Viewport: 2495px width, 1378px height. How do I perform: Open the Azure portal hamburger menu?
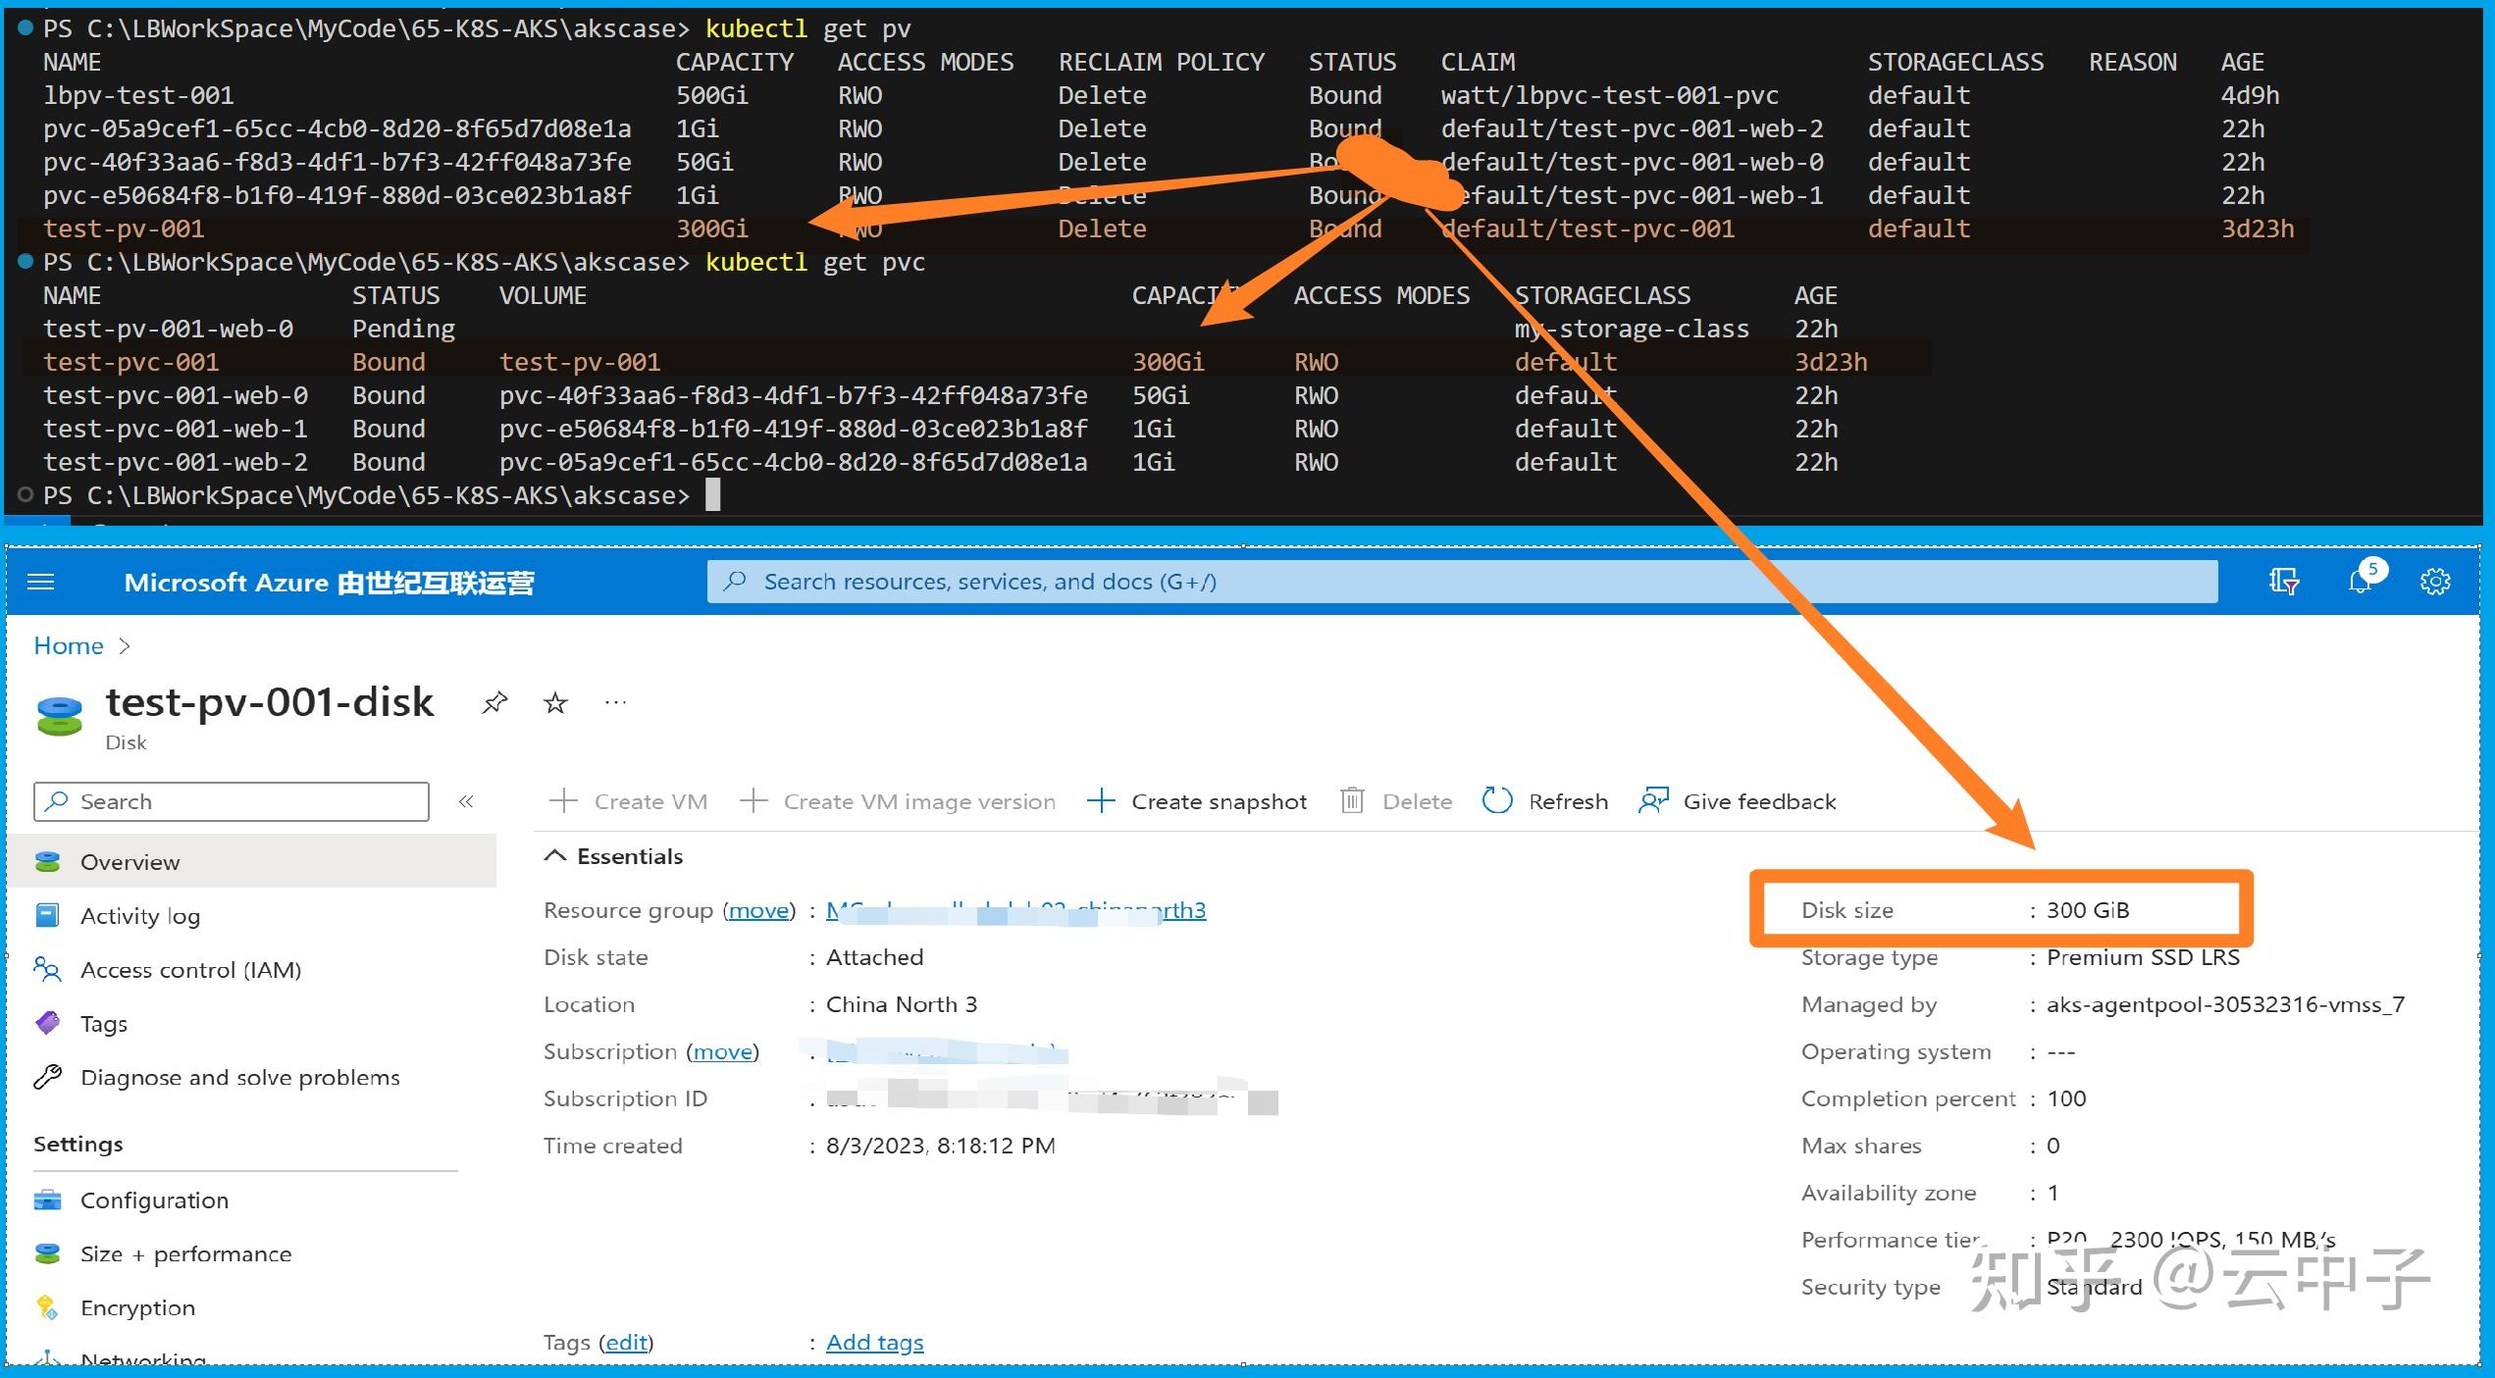(x=40, y=583)
